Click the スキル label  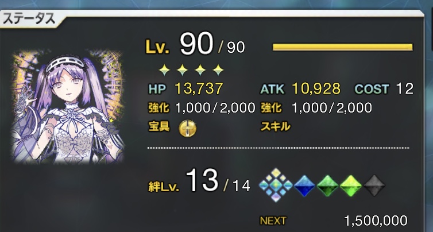(275, 127)
